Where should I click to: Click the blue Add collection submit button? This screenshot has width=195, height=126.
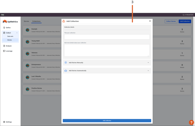[107, 120]
